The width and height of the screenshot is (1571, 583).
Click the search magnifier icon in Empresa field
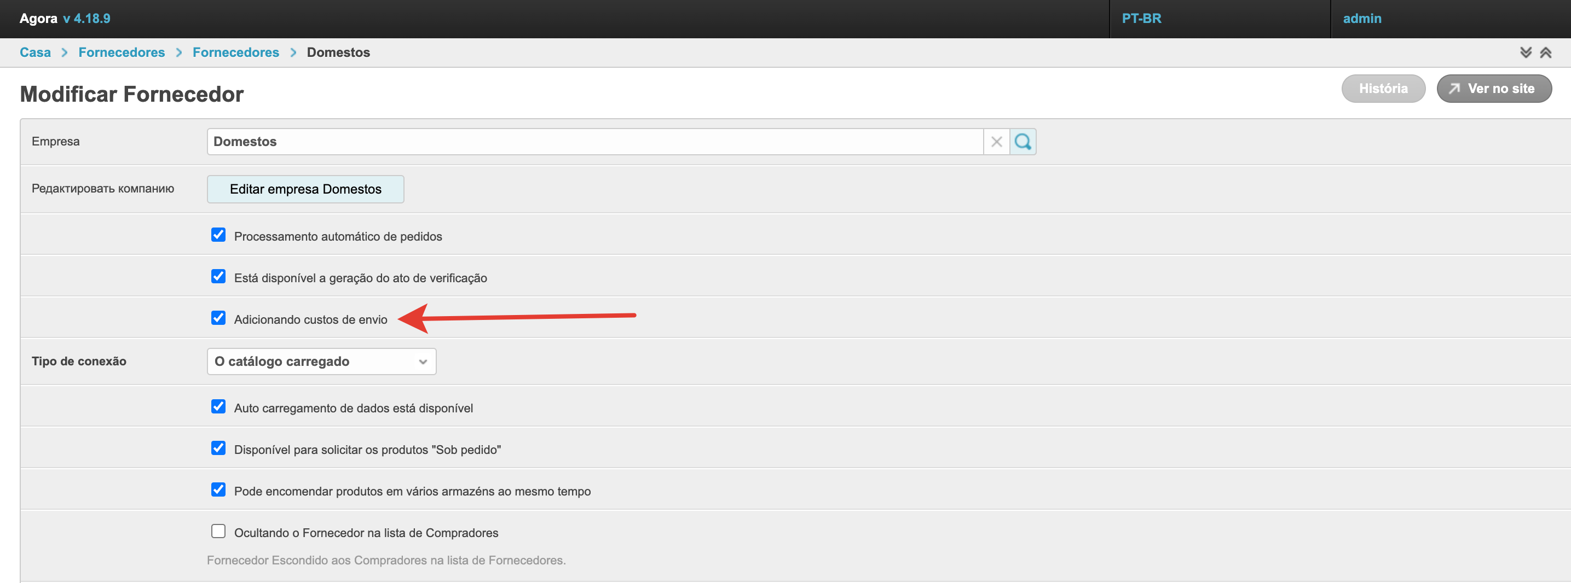click(x=1023, y=142)
